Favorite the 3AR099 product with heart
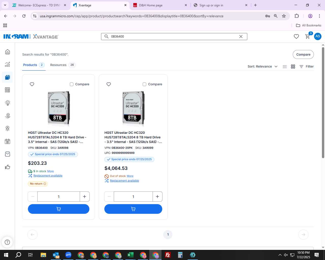The image size is (325, 260). click(109, 84)
